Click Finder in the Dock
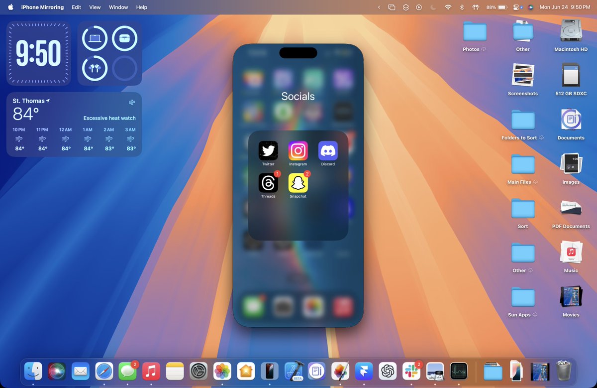 point(33,371)
